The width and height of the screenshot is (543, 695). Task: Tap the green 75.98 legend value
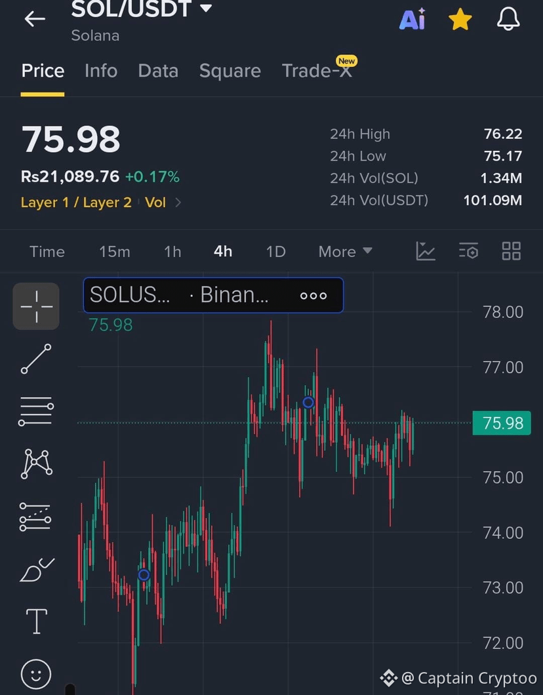[111, 325]
